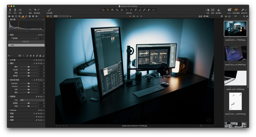The image size is (256, 137).
Task: Select the rotation straighten tool
Action: [122, 10]
